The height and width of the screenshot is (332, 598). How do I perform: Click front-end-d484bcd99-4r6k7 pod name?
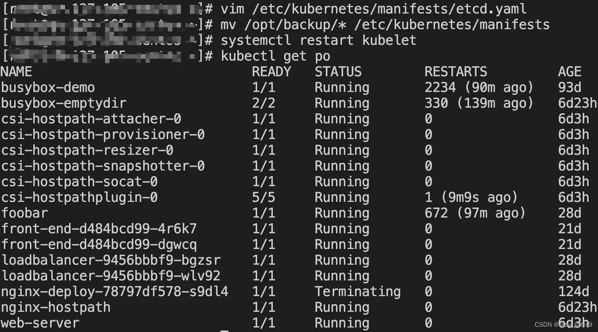pyautogui.click(x=99, y=229)
